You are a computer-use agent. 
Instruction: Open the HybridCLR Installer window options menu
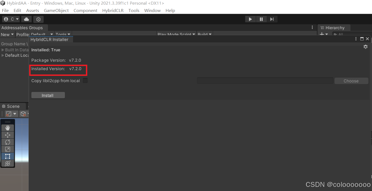356,39
